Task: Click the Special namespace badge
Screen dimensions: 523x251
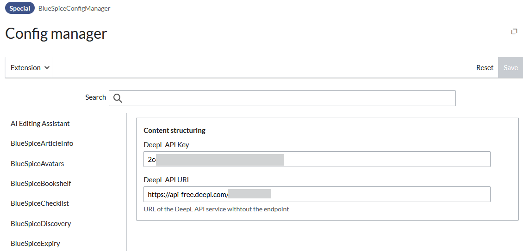Action: pyautogui.click(x=20, y=8)
